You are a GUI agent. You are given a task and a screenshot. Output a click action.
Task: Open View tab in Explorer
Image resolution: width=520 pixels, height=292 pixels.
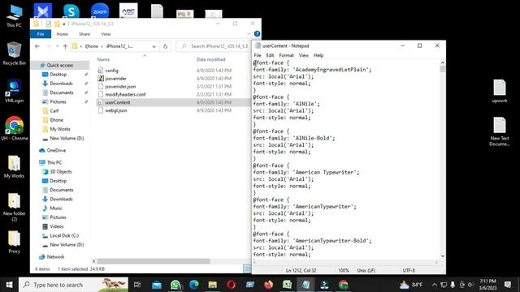(x=106, y=34)
